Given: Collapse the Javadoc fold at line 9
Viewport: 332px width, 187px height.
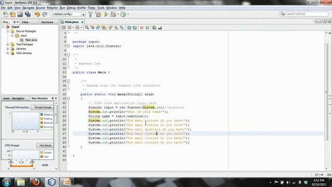Looking at the screenshot, I should (x=68, y=55).
